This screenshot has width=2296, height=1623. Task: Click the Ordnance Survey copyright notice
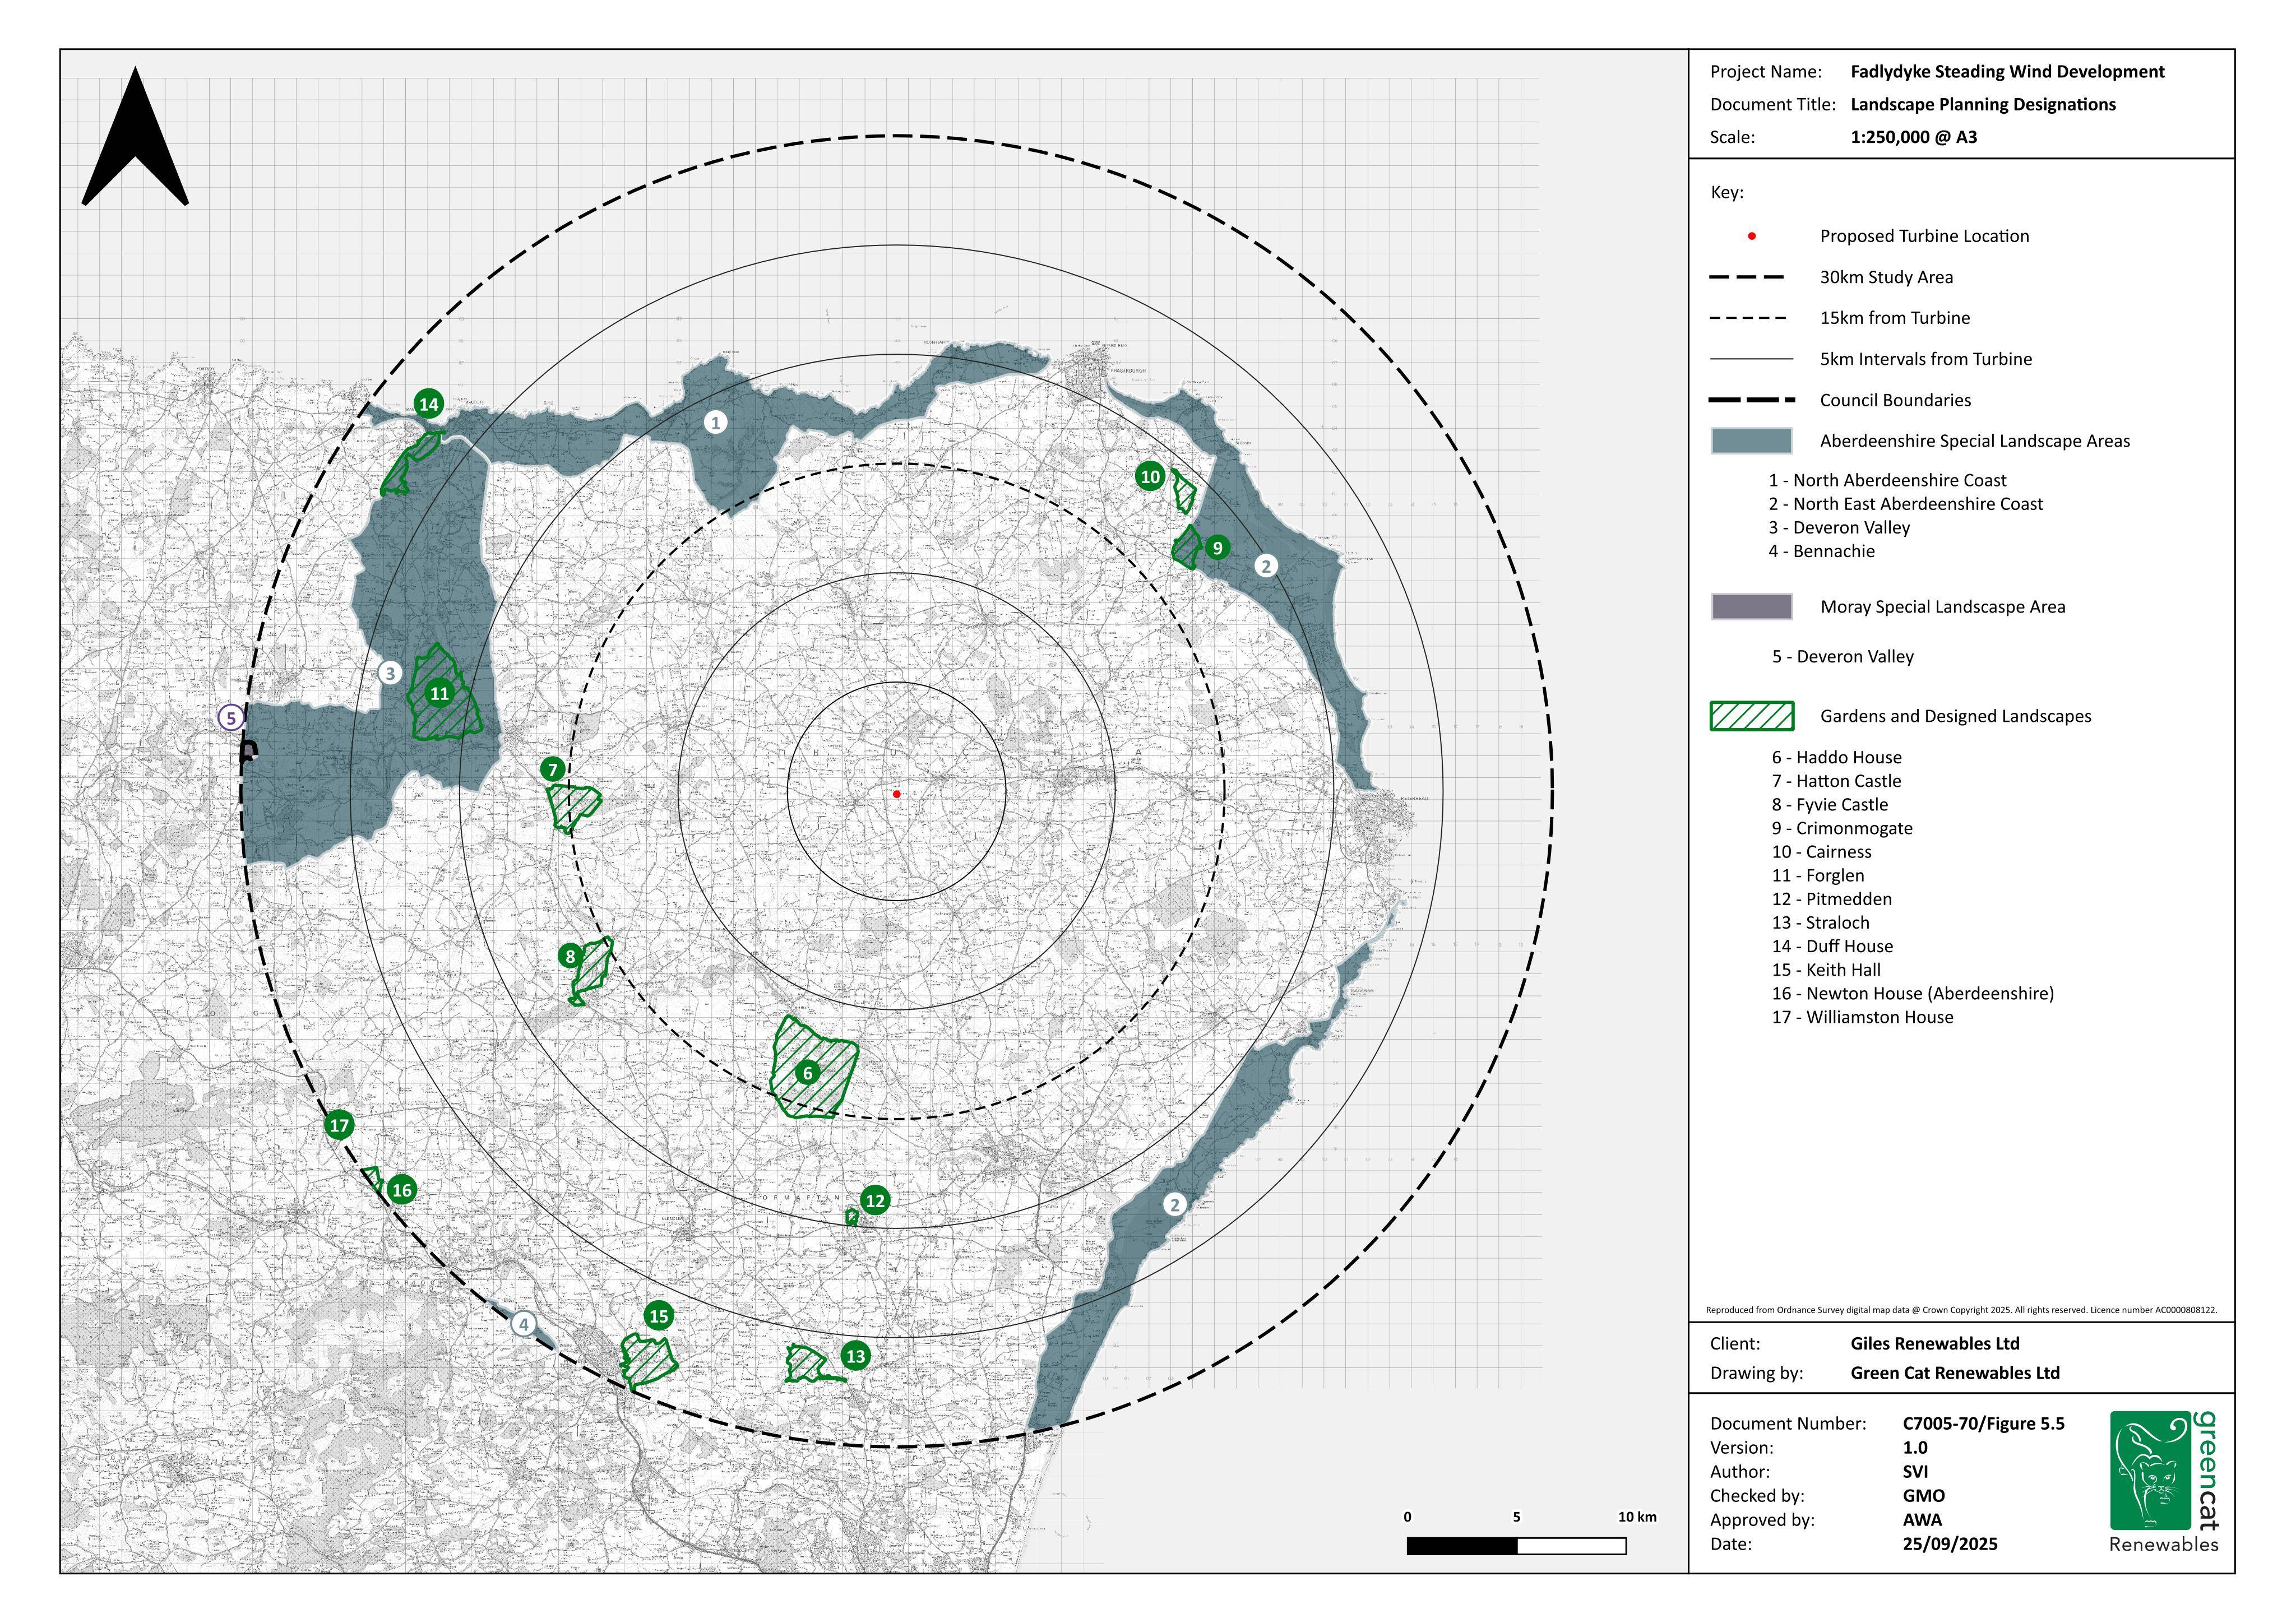pos(1961,1309)
